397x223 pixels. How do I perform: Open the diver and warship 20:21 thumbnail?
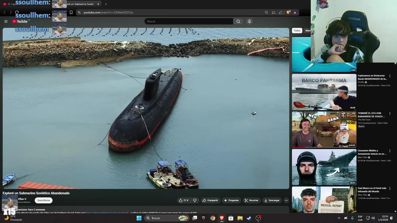tap(324, 167)
